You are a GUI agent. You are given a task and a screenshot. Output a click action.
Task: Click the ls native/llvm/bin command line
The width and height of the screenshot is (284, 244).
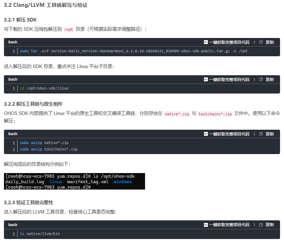[40, 234]
